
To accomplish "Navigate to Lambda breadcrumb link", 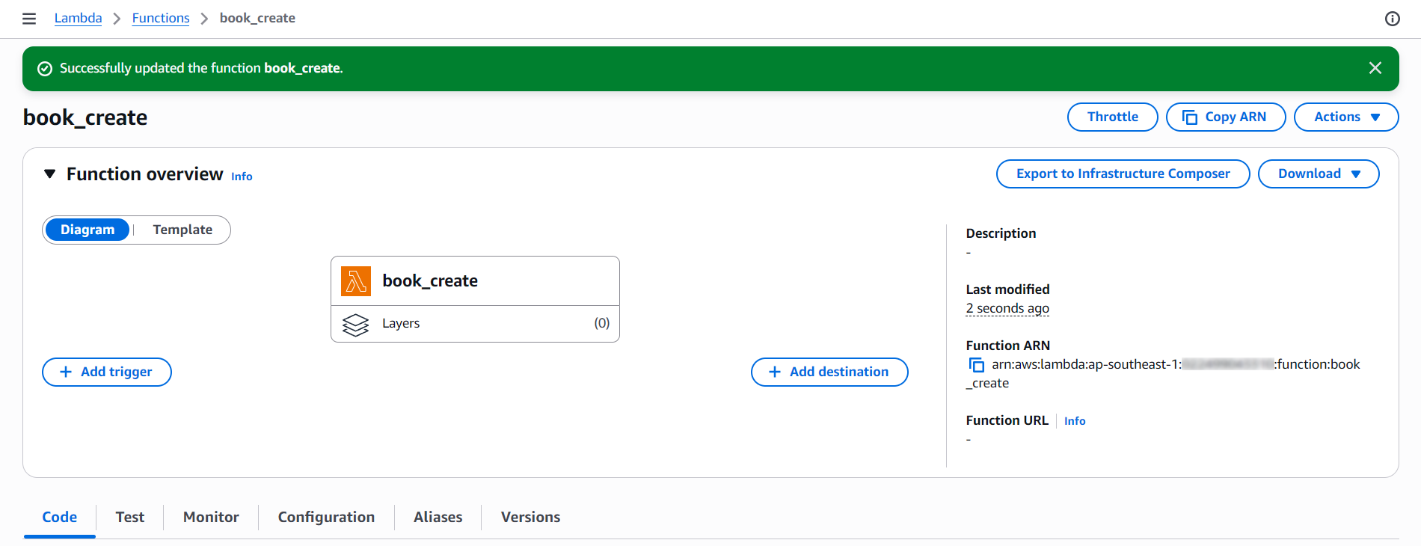I will point(78,18).
